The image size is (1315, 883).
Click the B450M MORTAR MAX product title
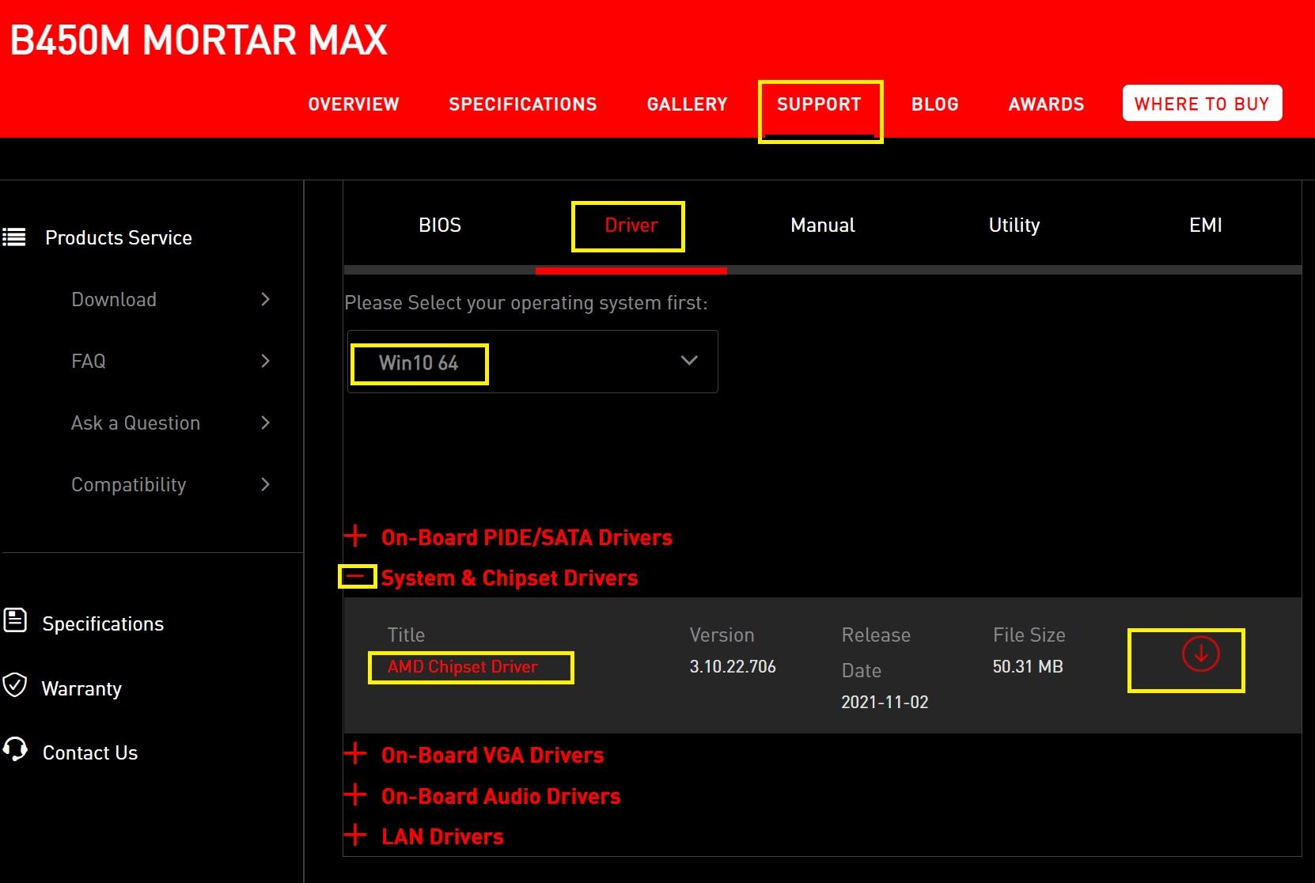pyautogui.click(x=199, y=40)
